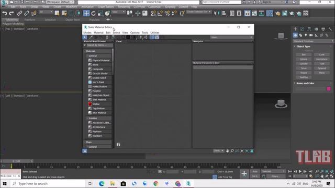
Task: Click the Pick Material eyedropper in Slate editor
Action: (91, 37)
